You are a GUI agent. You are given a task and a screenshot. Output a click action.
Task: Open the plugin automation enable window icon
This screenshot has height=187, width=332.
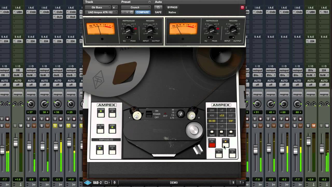(158, 7)
